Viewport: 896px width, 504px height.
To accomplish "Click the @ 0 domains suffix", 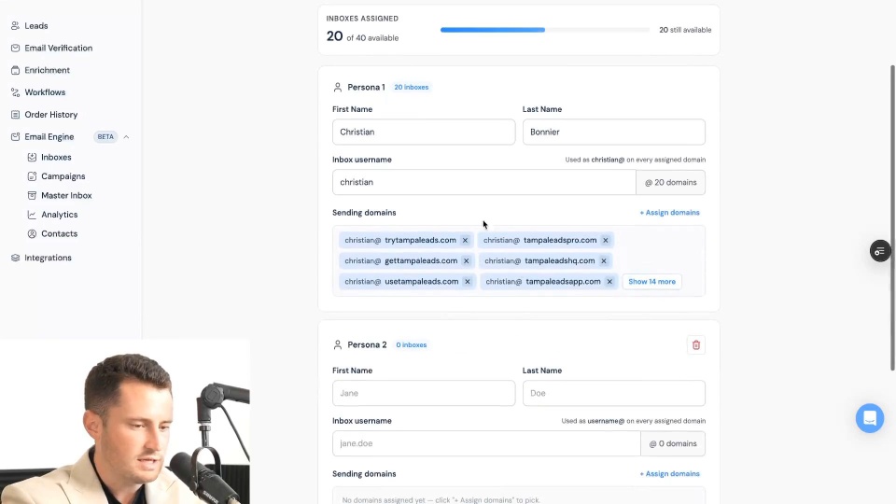I will pyautogui.click(x=673, y=443).
